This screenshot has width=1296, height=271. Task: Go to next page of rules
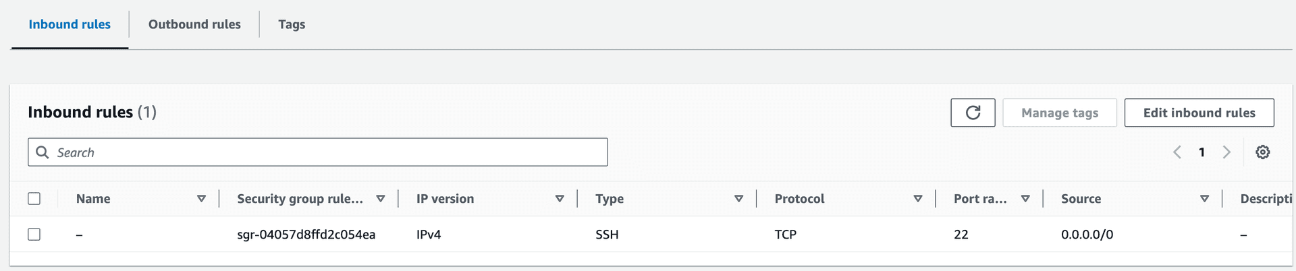coord(1226,152)
